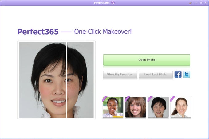Select sample photo with short black hair
The height and width of the screenshot is (139, 209).
[158, 107]
